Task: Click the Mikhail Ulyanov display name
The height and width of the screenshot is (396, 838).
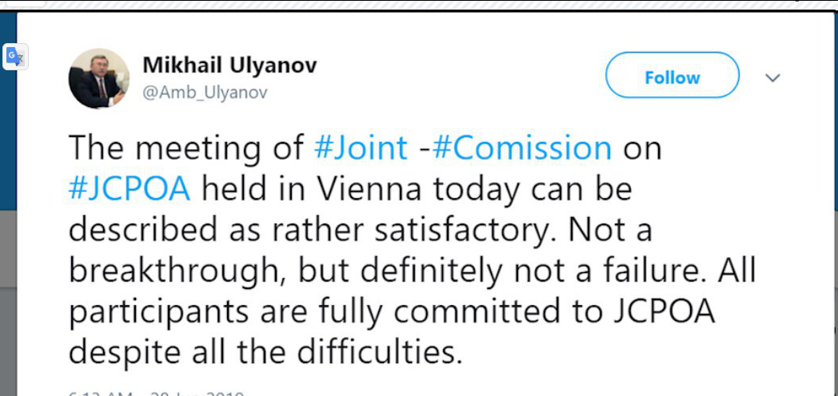Action: tap(229, 65)
